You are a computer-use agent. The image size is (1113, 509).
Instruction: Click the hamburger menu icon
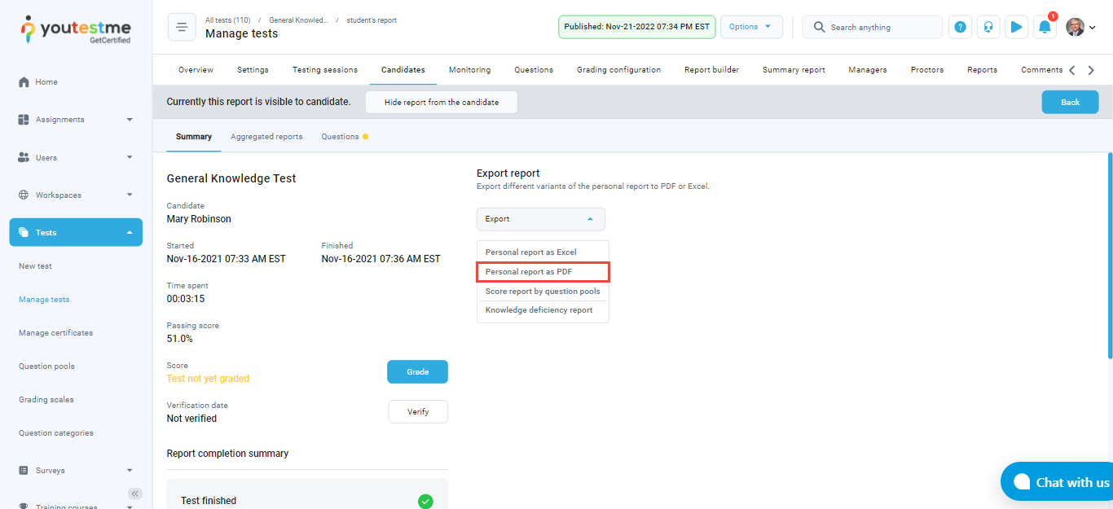181,27
